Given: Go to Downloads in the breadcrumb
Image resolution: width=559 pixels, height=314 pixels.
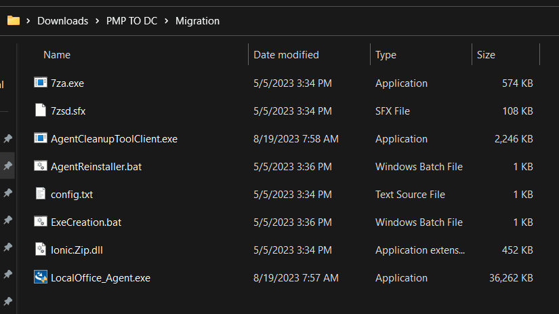Looking at the screenshot, I should tap(62, 21).
